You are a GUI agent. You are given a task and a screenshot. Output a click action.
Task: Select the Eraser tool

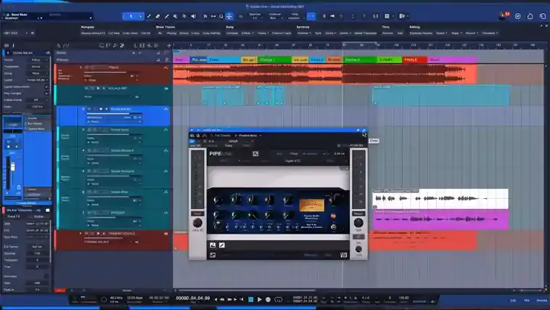pos(157,16)
